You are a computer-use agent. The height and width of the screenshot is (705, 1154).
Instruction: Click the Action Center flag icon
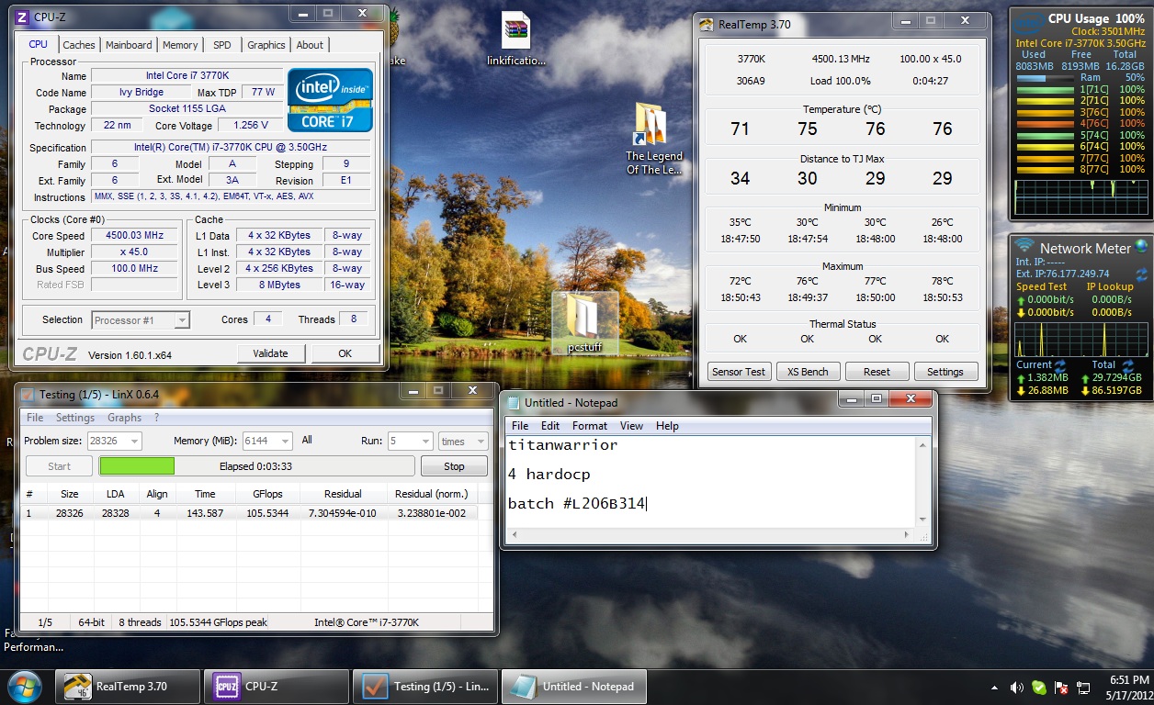(1061, 687)
